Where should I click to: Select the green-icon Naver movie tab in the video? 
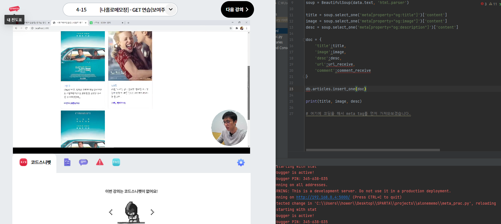107,23
